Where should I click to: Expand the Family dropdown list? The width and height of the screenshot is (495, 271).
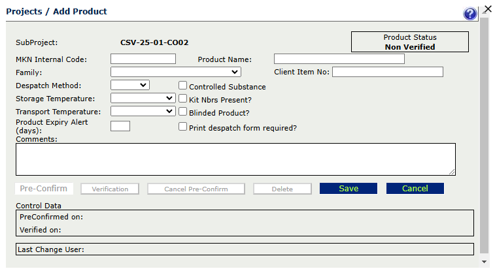pos(176,72)
